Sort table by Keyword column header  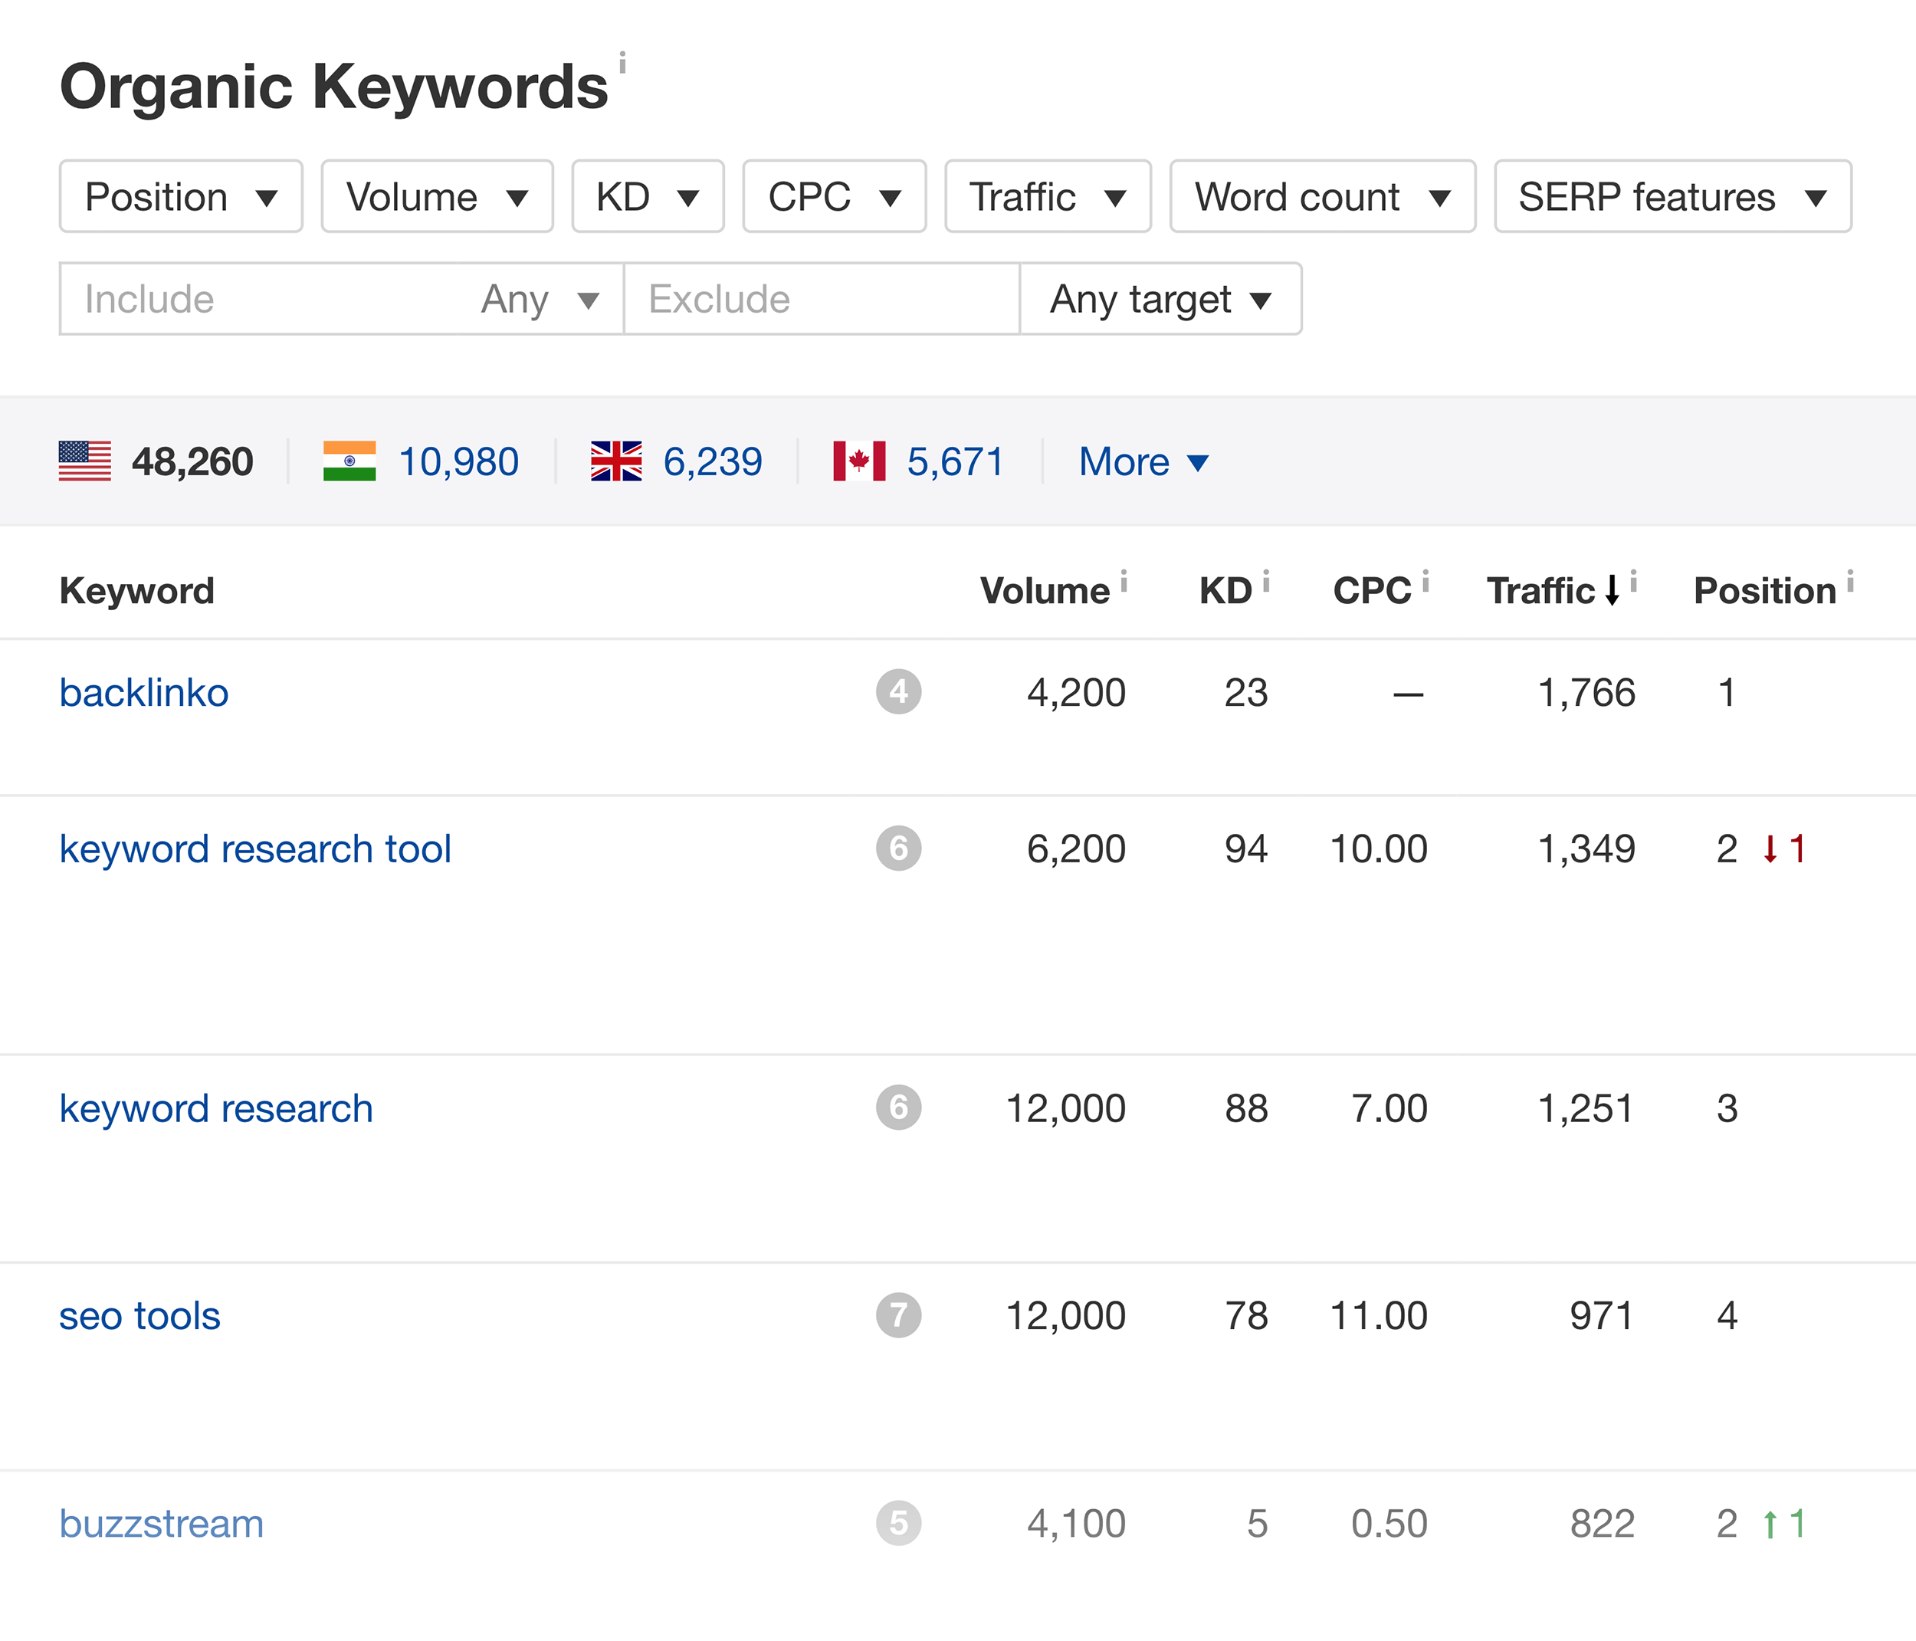pyautogui.click(x=137, y=590)
